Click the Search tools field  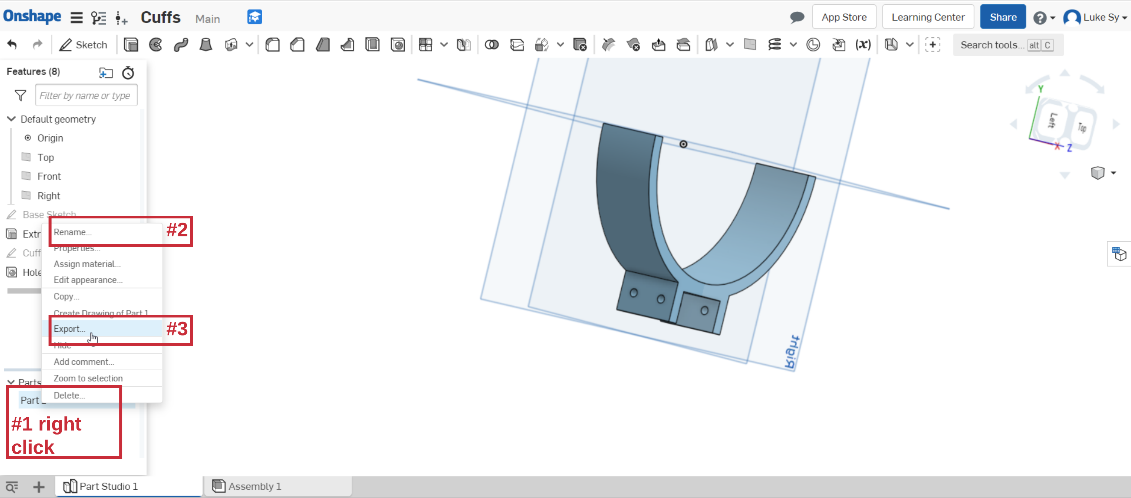tap(1008, 45)
